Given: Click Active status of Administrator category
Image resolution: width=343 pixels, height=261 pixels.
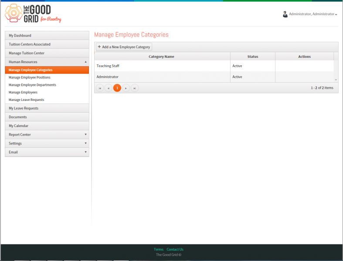Looking at the screenshot, I should (237, 77).
